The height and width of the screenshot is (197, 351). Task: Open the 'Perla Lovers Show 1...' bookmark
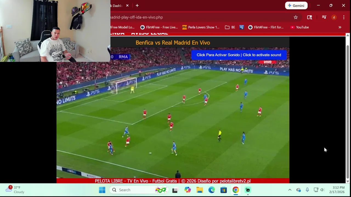point(201,27)
